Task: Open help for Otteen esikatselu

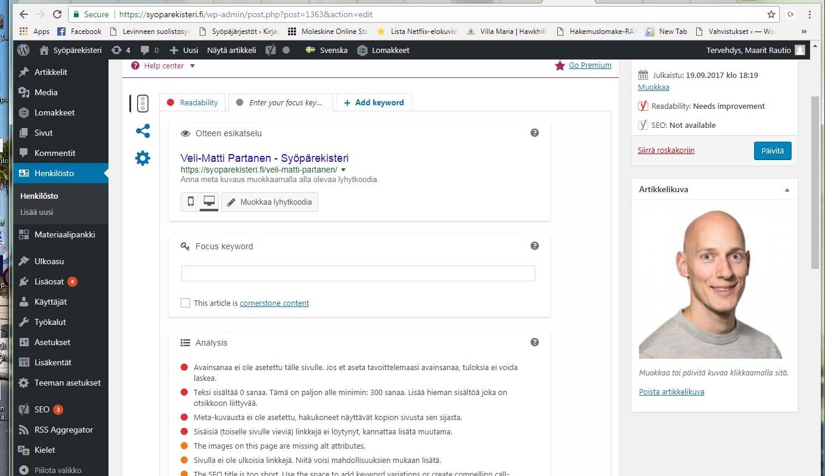Action: (x=535, y=133)
